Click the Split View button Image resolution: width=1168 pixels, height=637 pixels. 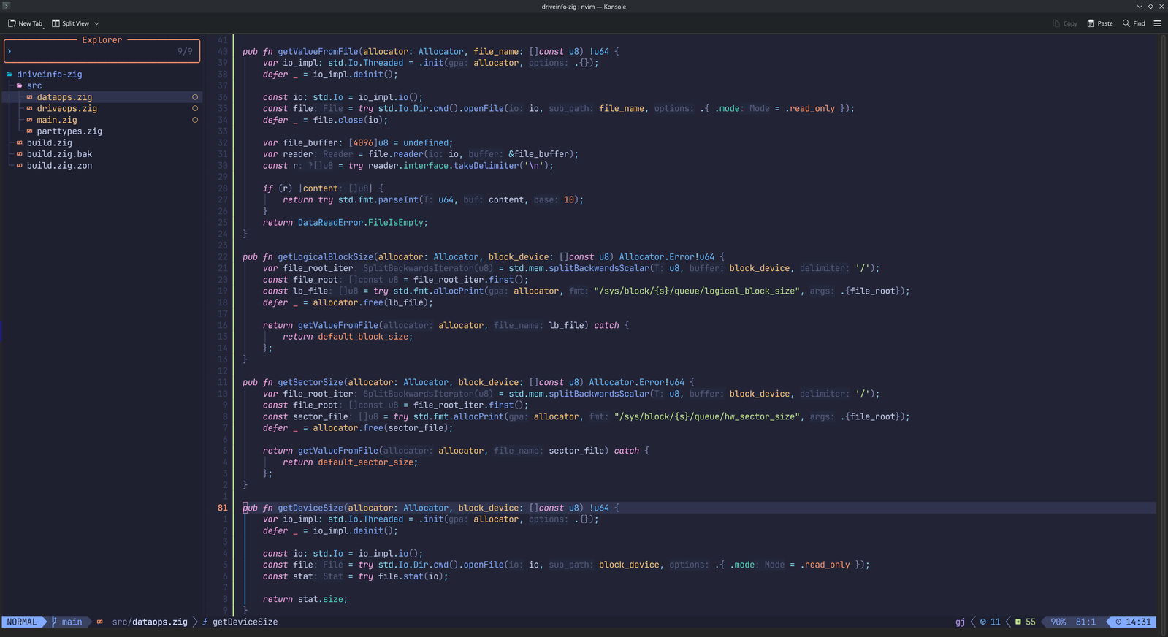click(x=71, y=23)
